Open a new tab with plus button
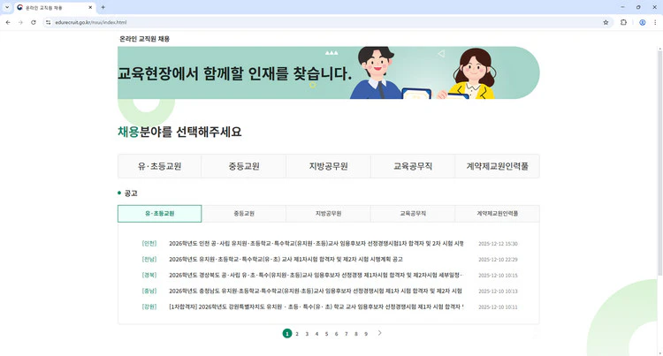Viewport: 663px width, 356px height. (103, 7)
